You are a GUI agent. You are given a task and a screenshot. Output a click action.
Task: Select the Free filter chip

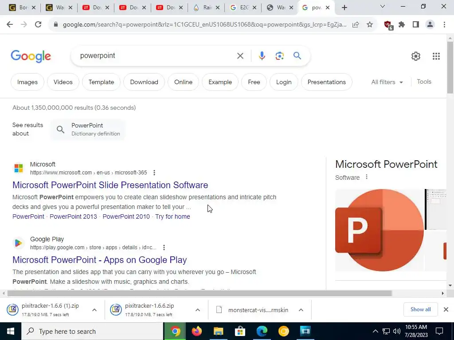[254, 82]
